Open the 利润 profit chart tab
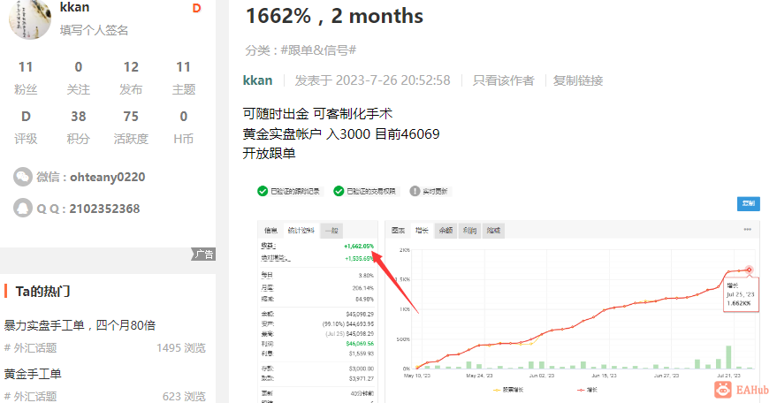This screenshot has height=403, width=777. 469,230
